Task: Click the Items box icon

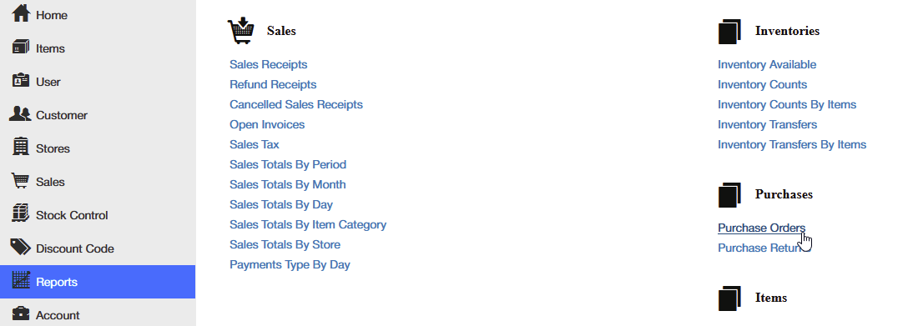Action: click(20, 48)
